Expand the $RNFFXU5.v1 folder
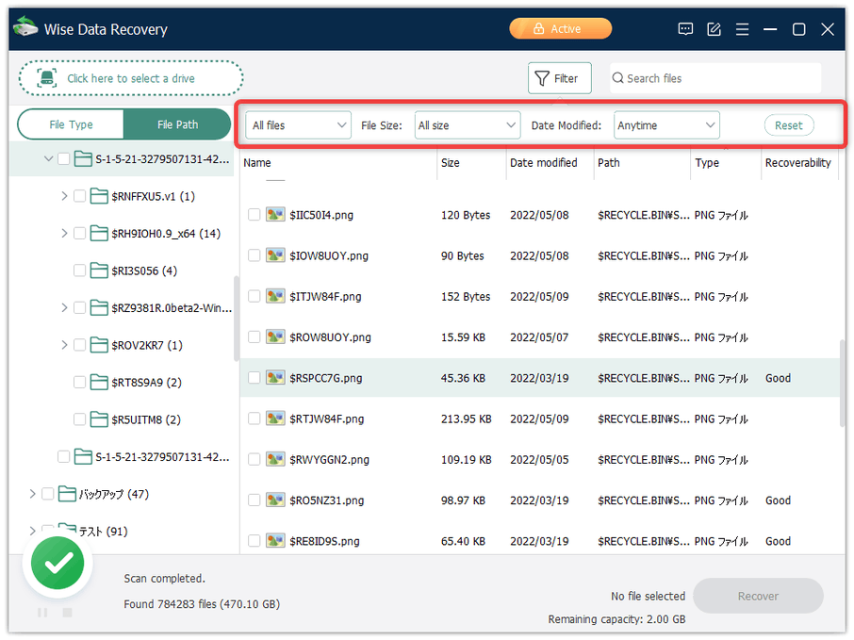This screenshot has width=854, height=640. [x=64, y=196]
